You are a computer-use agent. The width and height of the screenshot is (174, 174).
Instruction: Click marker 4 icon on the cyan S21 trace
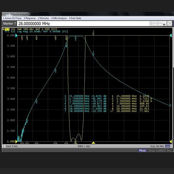point(36,101)
